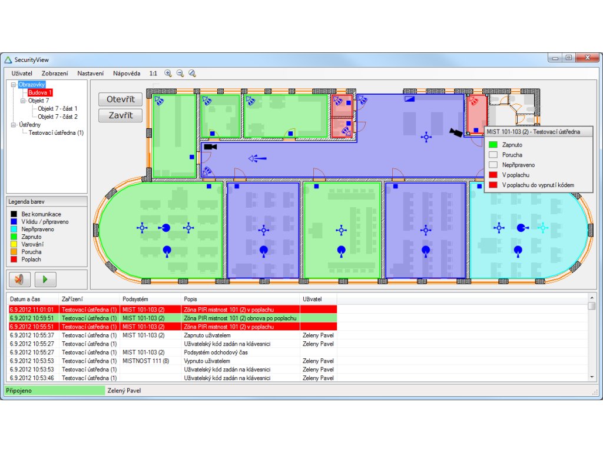Click the zoom out magnifier icon
Viewport: 603px width, 452px height.
point(180,73)
